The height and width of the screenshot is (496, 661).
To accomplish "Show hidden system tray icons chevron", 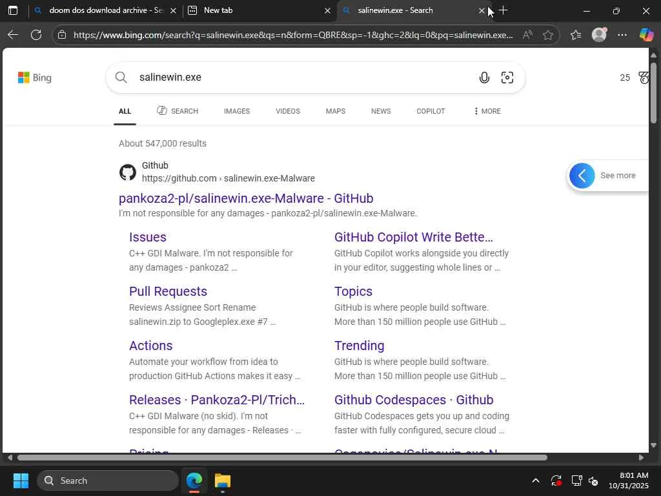I will tap(535, 480).
